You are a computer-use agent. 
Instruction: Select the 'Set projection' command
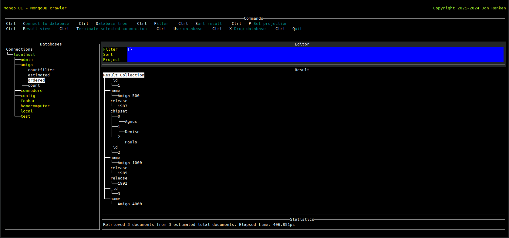coord(260,24)
